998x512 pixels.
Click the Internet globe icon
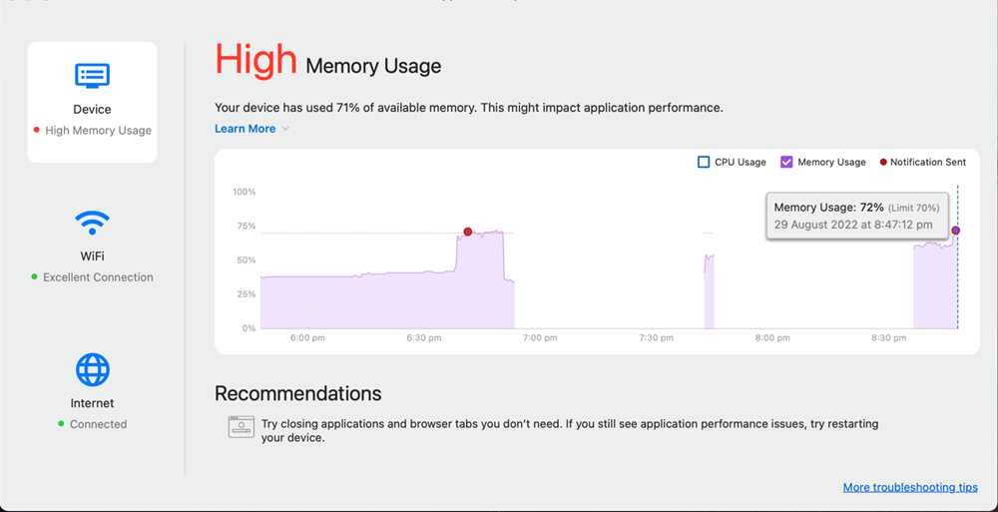point(92,369)
